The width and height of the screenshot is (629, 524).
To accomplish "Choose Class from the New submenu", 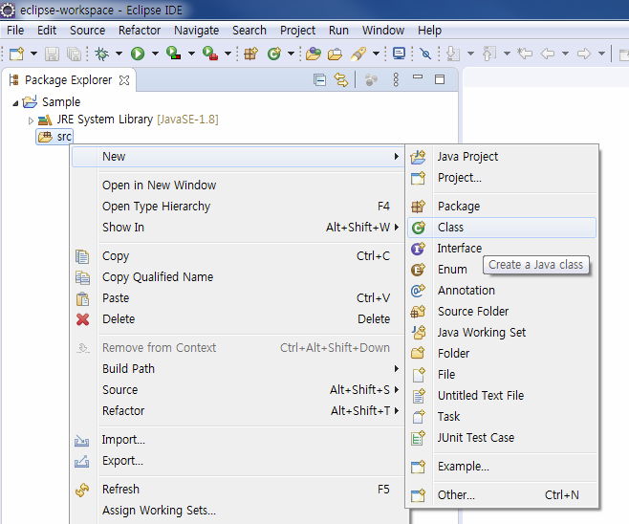I will (502, 228).
